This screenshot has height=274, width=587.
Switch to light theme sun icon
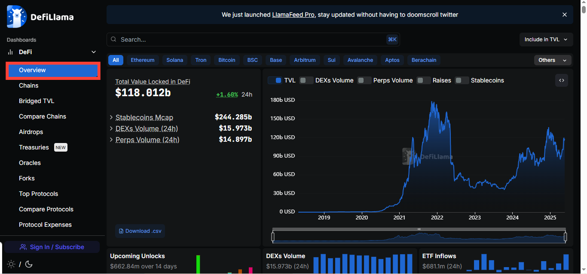(11, 264)
